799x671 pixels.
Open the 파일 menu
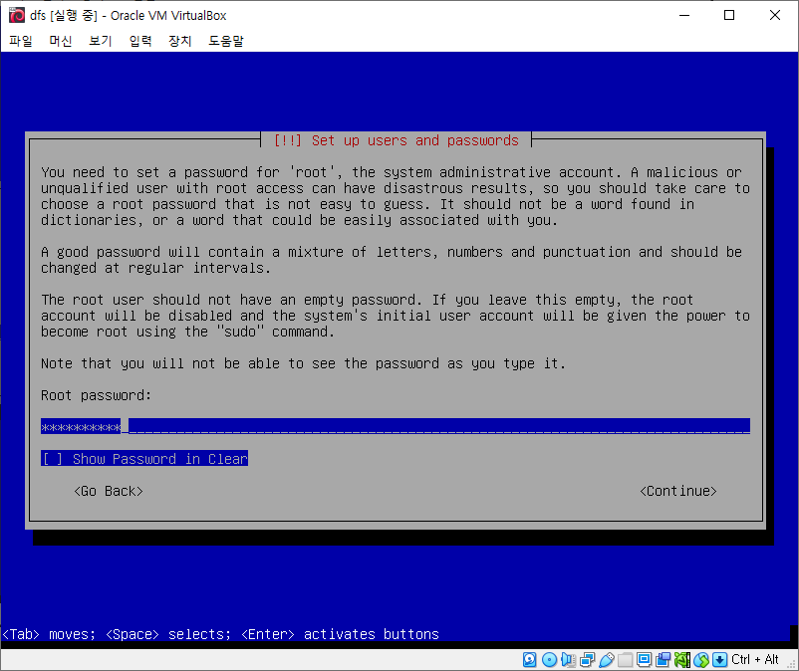21,41
